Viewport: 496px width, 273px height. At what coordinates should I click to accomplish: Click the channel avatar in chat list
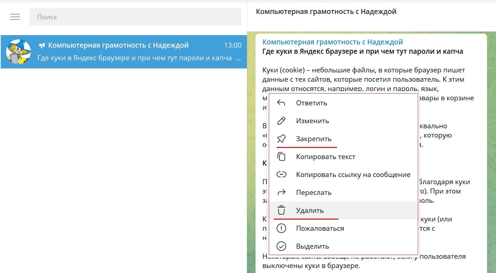(18, 52)
